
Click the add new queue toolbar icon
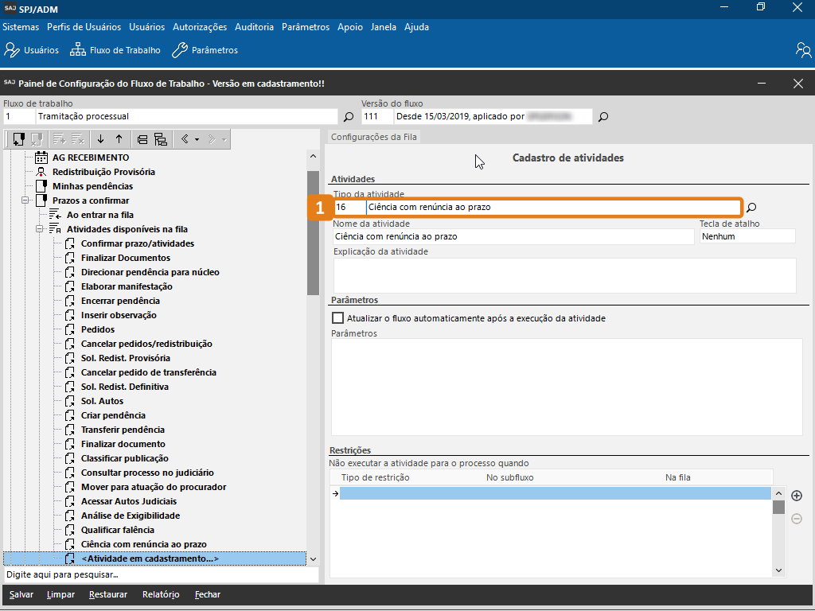[x=18, y=139]
